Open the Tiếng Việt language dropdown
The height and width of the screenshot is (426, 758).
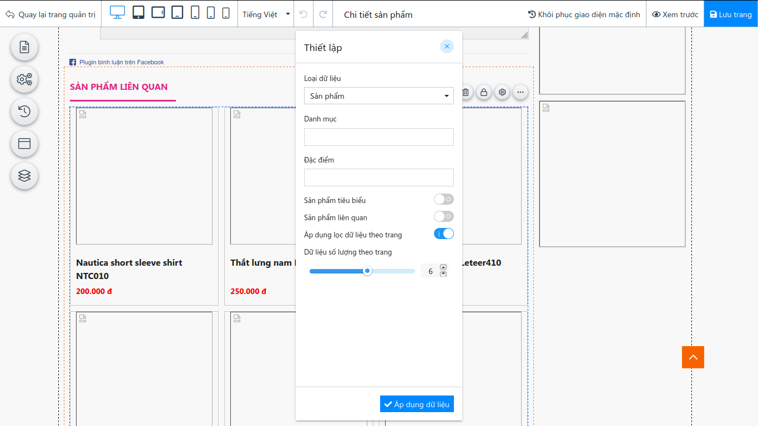(266, 14)
